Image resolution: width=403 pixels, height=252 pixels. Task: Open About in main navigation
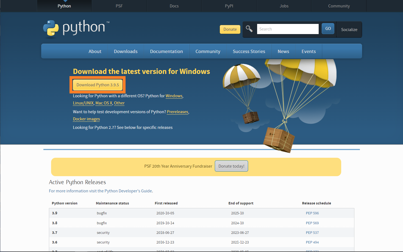pyautogui.click(x=95, y=51)
